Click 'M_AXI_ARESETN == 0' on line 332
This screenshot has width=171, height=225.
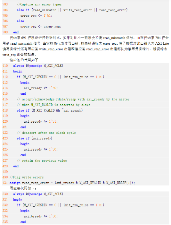(x=40, y=205)
